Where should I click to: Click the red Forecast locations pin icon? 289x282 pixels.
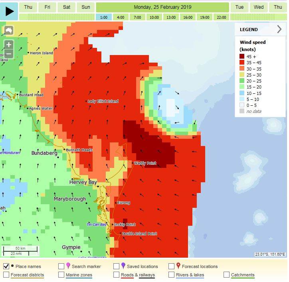pyautogui.click(x=178, y=266)
